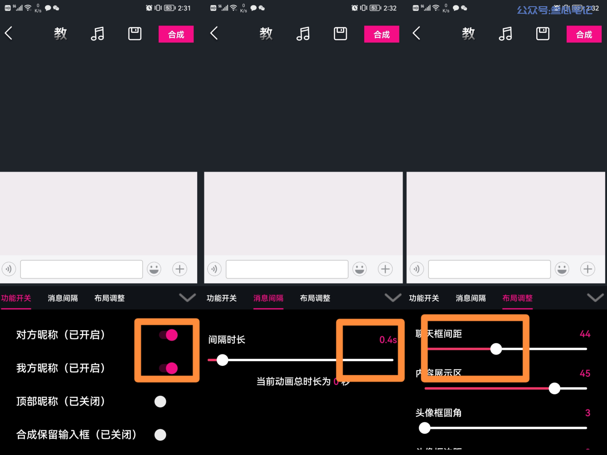The image size is (607, 455).
Task: Switch to 消息间隔 tab in right screen
Action: point(471,298)
